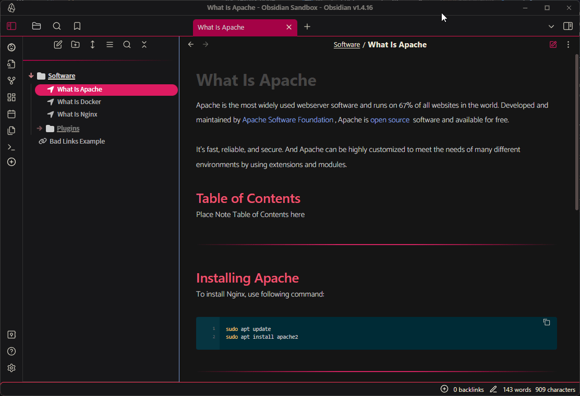Copy the code block contents
Image resolution: width=580 pixels, height=396 pixels.
[x=546, y=322]
